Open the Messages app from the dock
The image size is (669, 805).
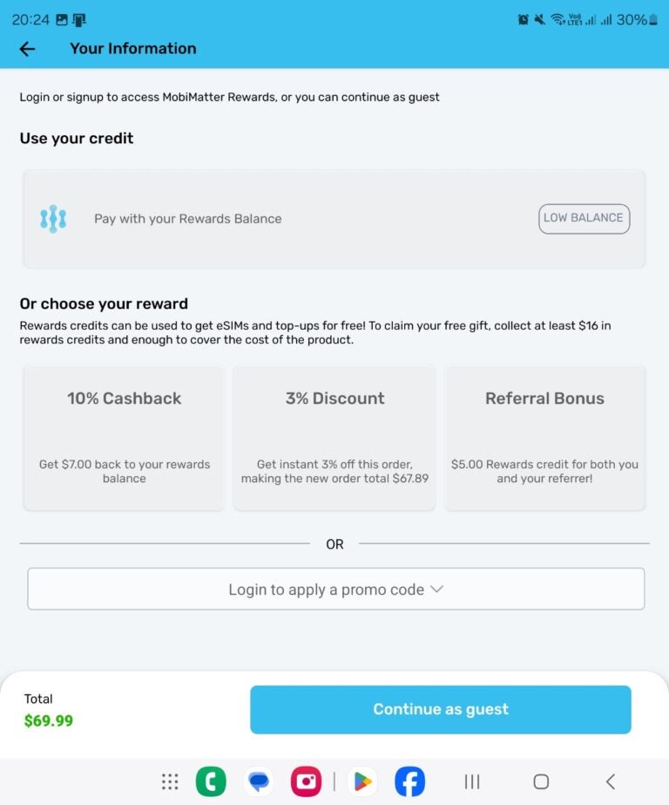pyautogui.click(x=258, y=781)
